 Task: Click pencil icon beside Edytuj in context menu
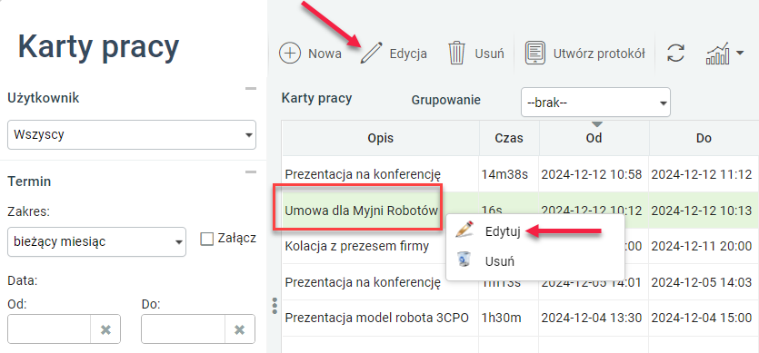(464, 230)
